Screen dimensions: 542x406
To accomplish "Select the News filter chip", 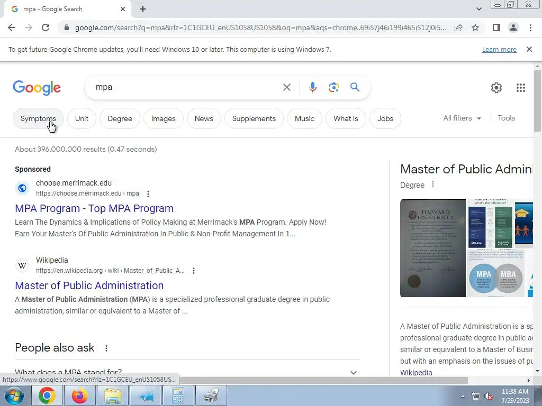I will click(x=204, y=118).
